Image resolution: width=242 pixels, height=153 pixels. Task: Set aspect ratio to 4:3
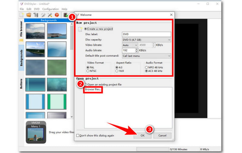pyautogui.click(x=117, y=67)
